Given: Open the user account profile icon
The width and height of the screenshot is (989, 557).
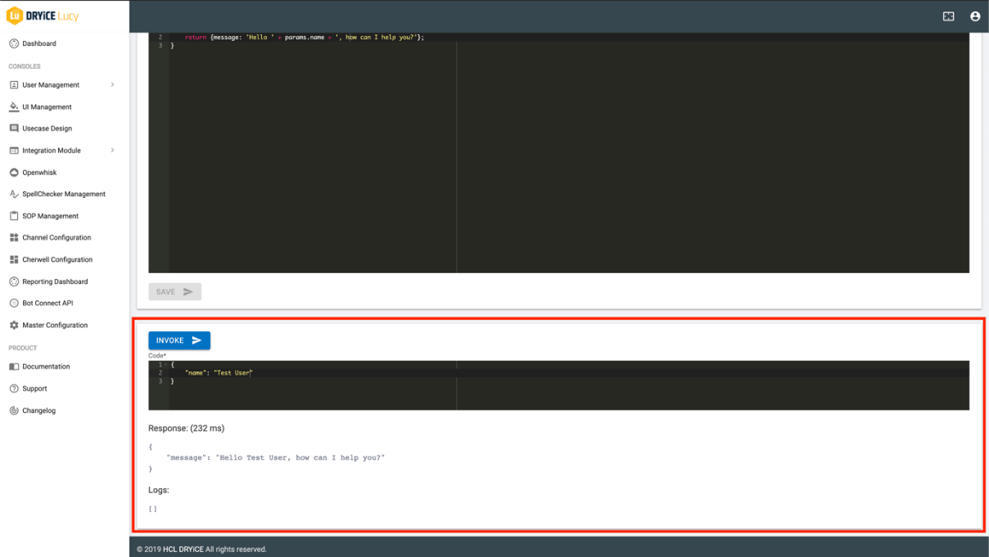Looking at the screenshot, I should (975, 16).
